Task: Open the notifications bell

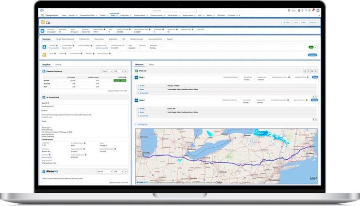Action: [x=313, y=10]
